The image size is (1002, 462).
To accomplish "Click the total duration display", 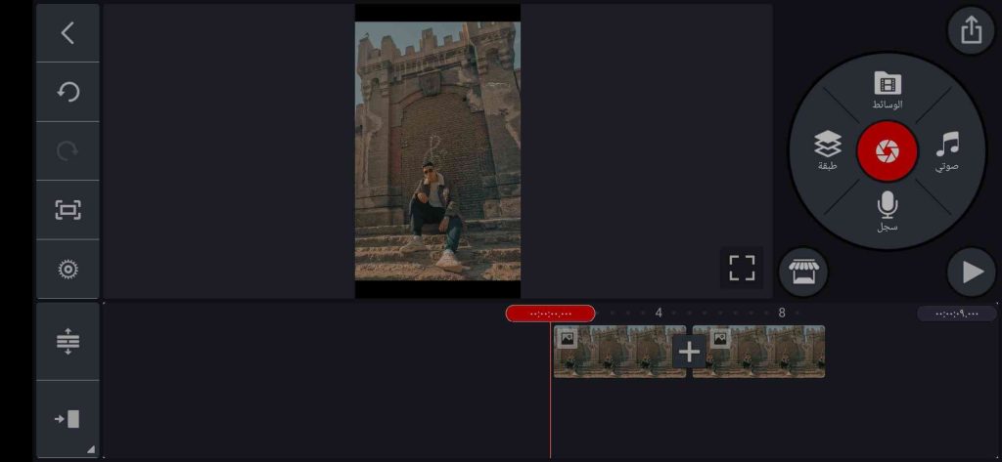I will (957, 314).
